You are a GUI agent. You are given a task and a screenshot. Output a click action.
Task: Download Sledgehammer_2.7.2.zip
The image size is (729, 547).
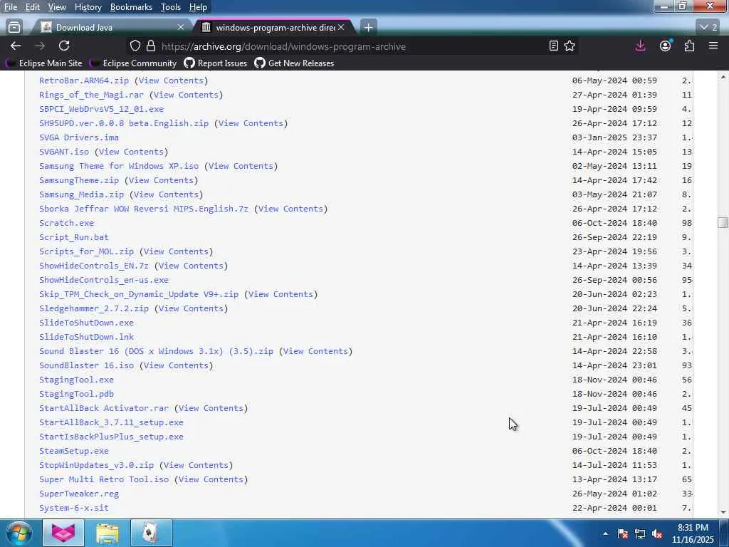(94, 308)
